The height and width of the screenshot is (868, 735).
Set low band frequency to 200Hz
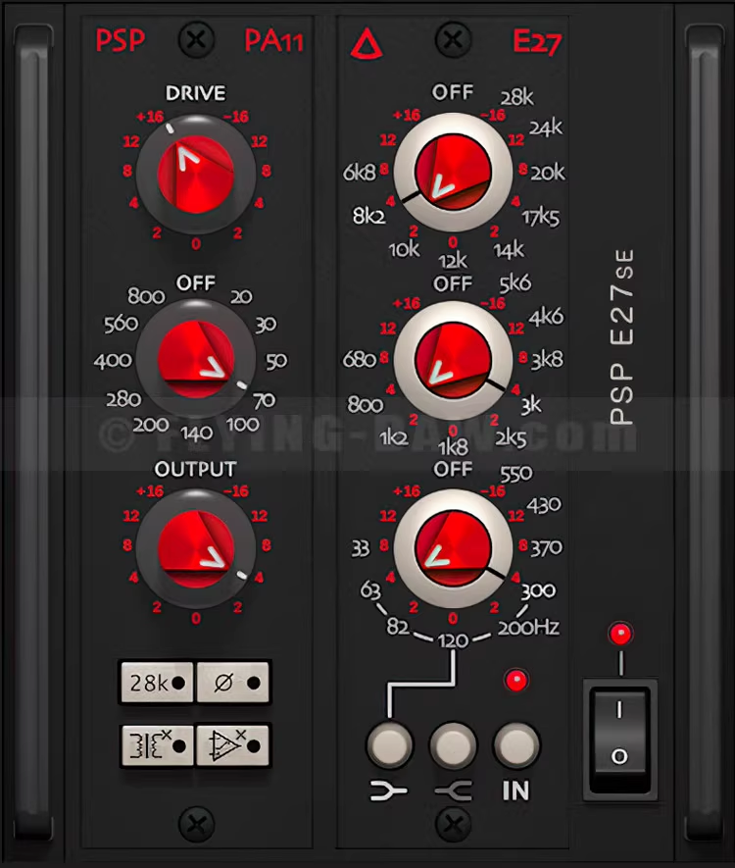point(529,628)
